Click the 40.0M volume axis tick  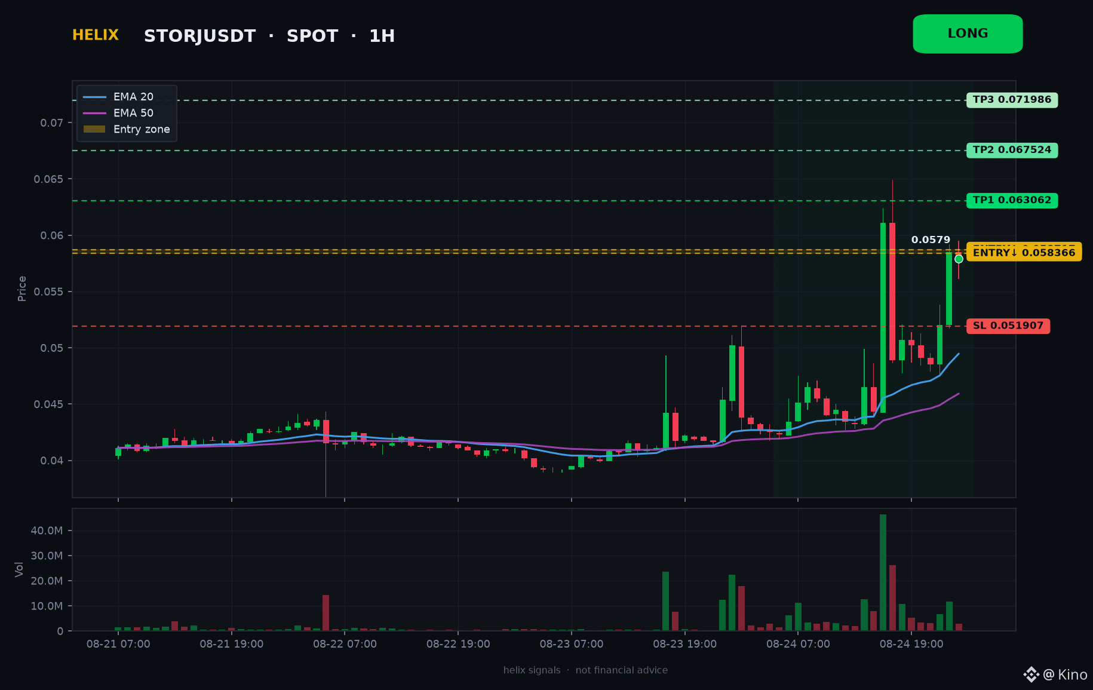(x=47, y=530)
